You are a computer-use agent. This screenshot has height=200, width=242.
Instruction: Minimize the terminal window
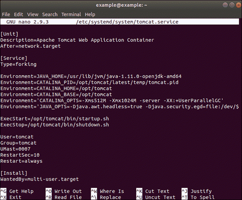click(225, 5)
